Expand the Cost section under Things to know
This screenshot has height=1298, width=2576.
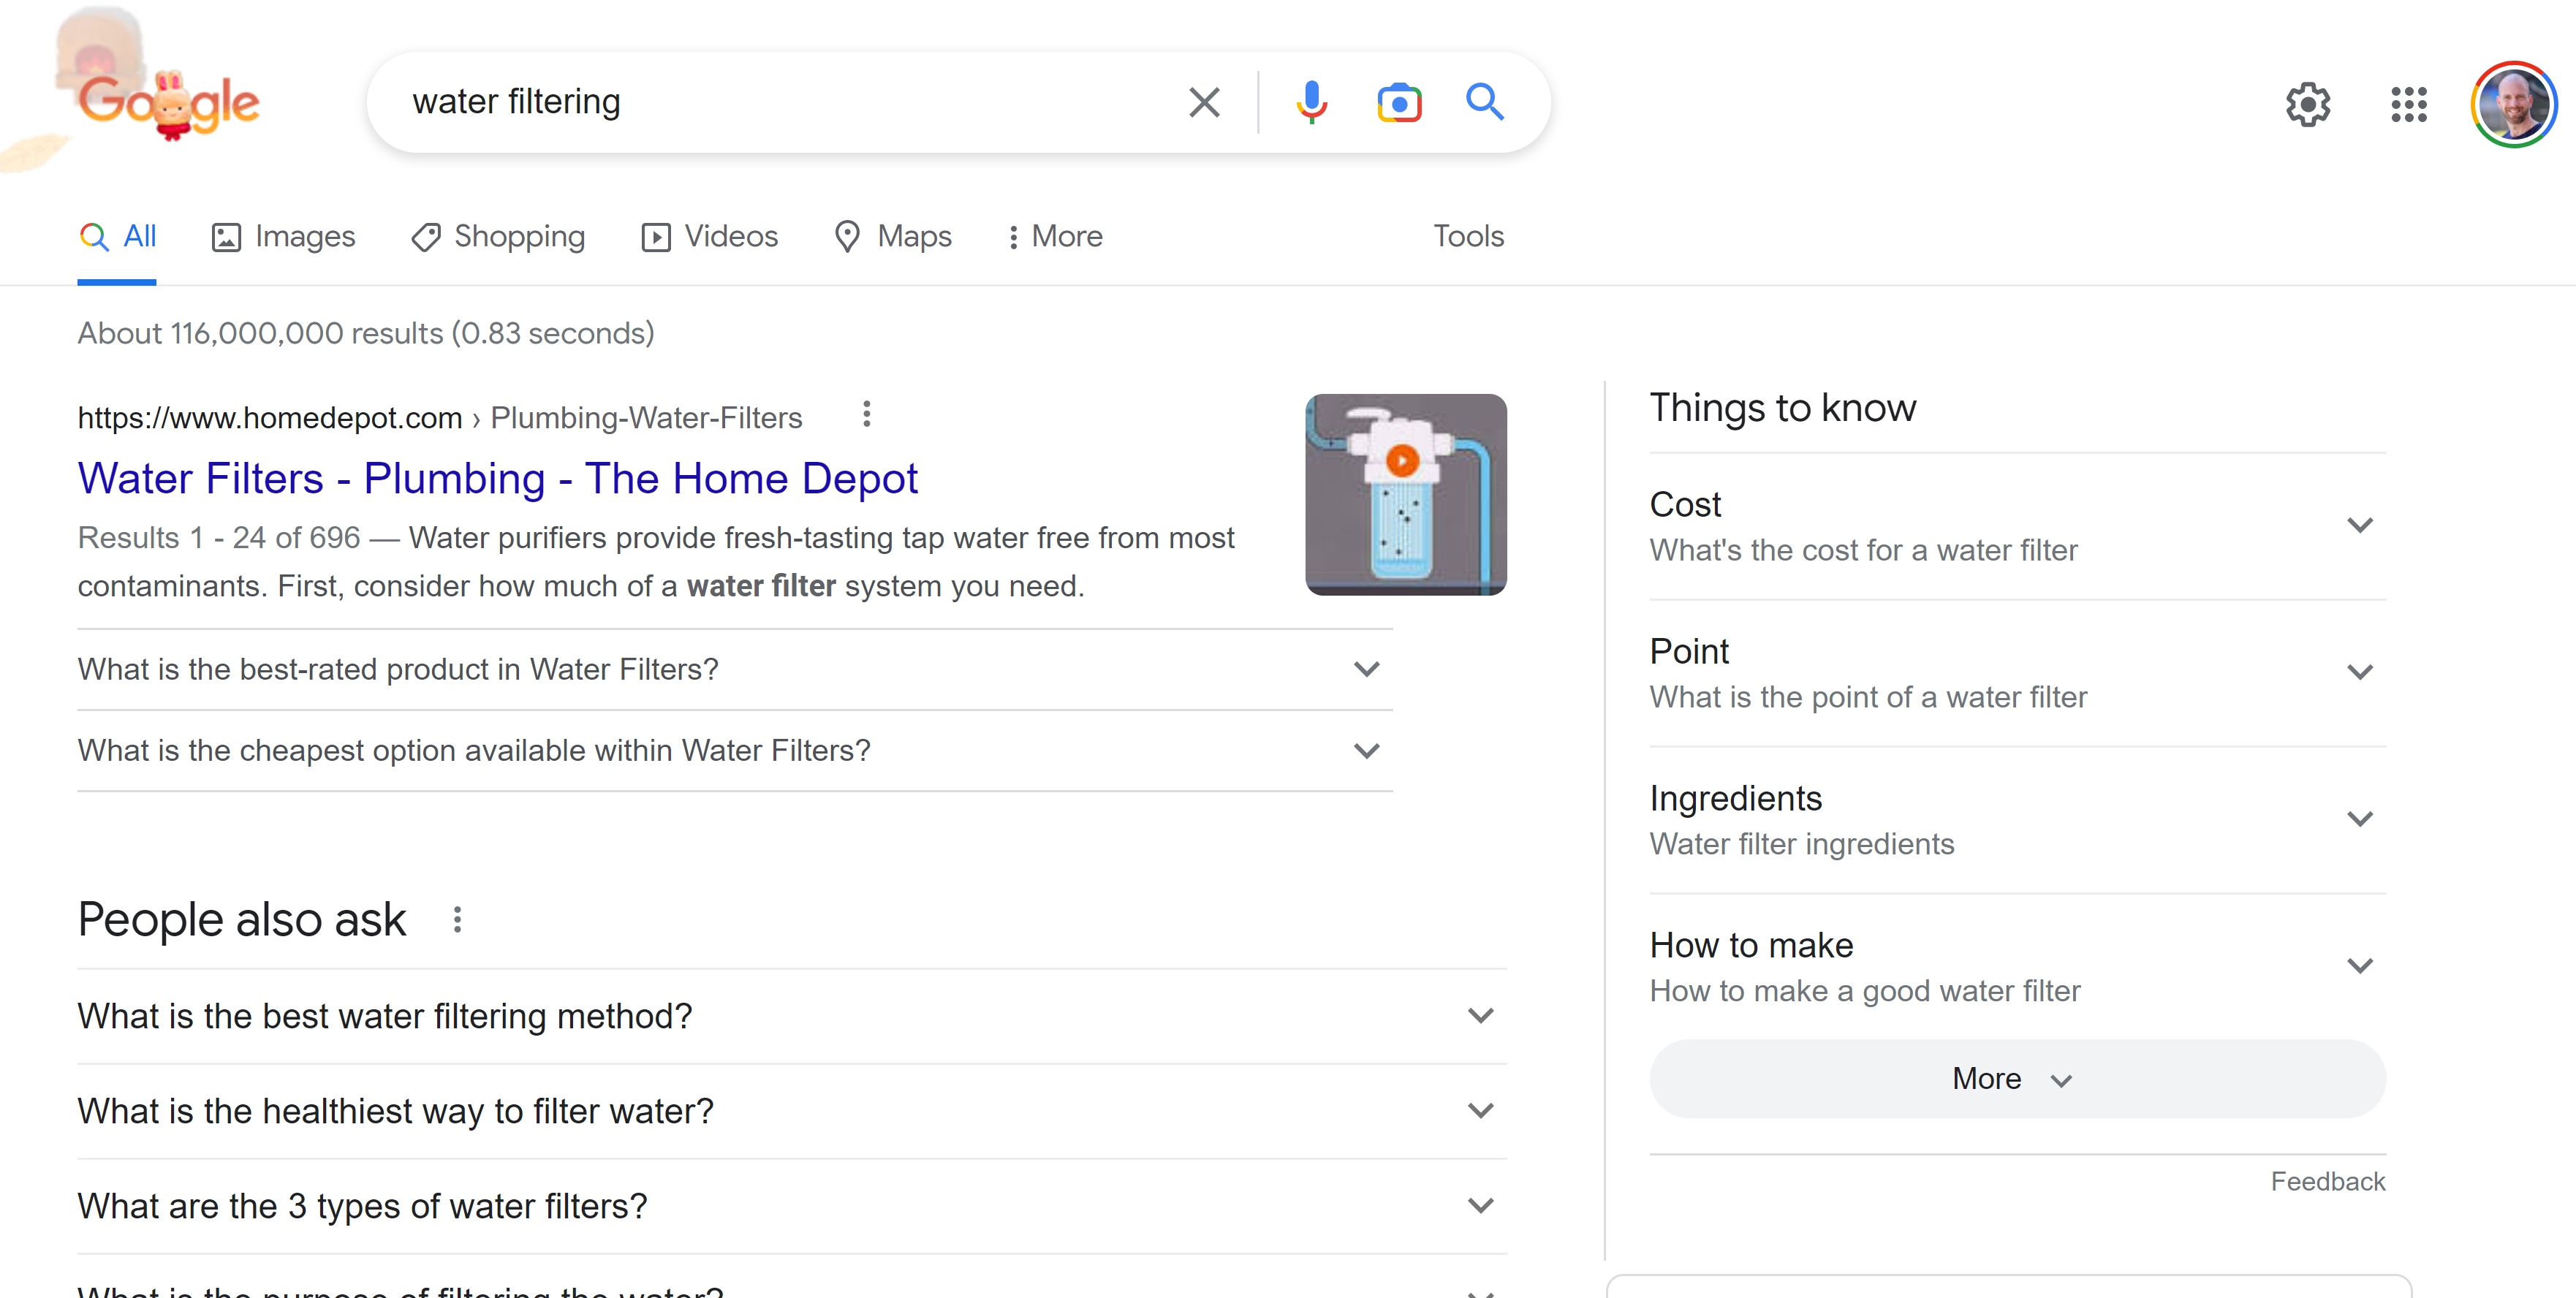(x=2361, y=524)
